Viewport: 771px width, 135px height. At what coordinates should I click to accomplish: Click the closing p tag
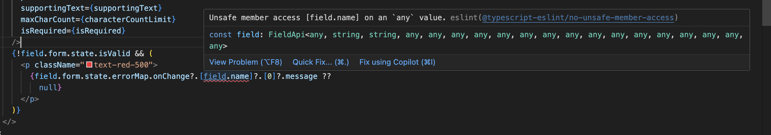coord(30,99)
